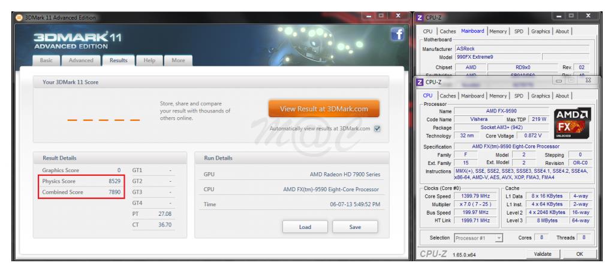Click the Max TDP value 219 W
Viewport: 614px width, 272px height.
[x=539, y=120]
